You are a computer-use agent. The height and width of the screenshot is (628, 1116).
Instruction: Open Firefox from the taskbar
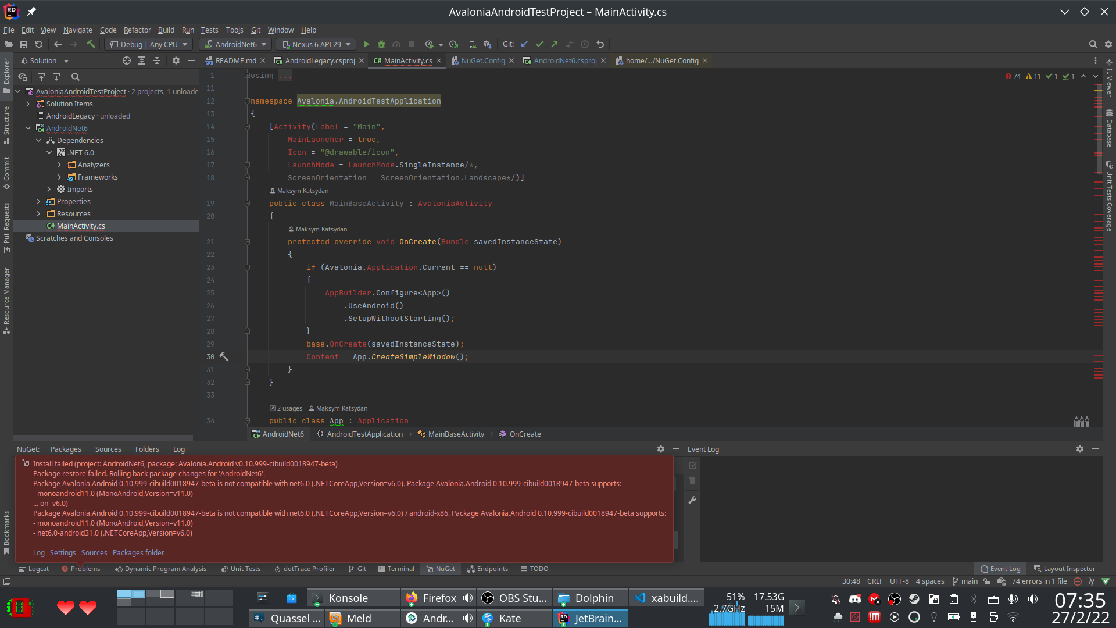439,598
